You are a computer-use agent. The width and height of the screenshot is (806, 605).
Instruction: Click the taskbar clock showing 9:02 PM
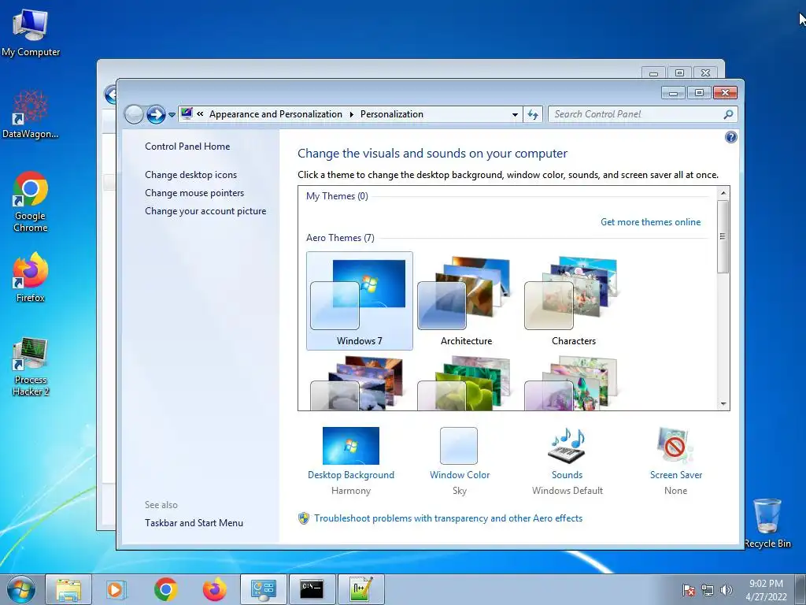766,589
